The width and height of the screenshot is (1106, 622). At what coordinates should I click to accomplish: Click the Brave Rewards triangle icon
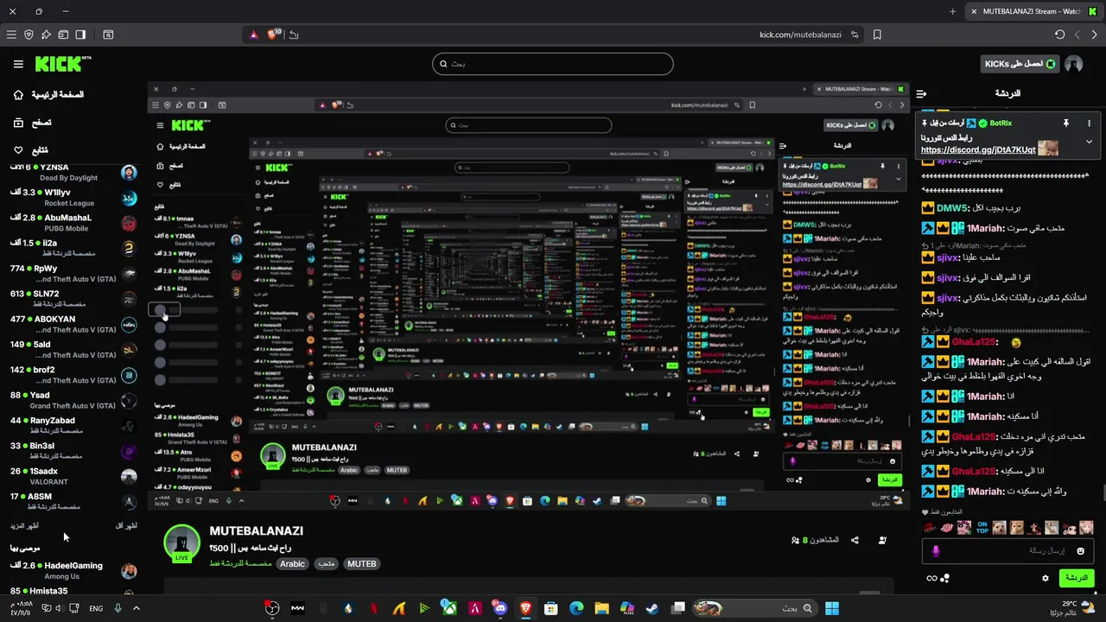pos(253,35)
